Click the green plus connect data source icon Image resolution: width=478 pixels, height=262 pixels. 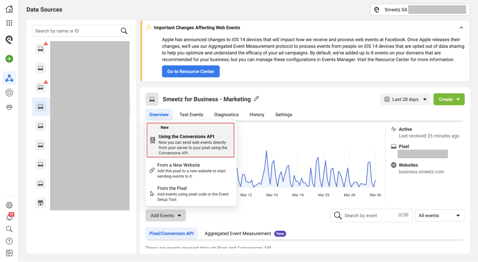coord(9,59)
